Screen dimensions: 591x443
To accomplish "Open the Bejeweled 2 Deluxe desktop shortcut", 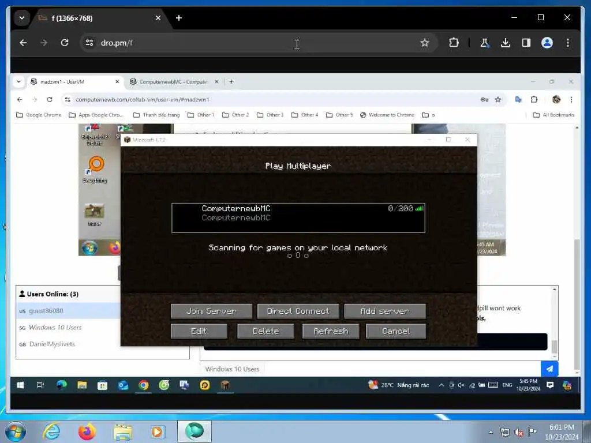I will point(95,136).
